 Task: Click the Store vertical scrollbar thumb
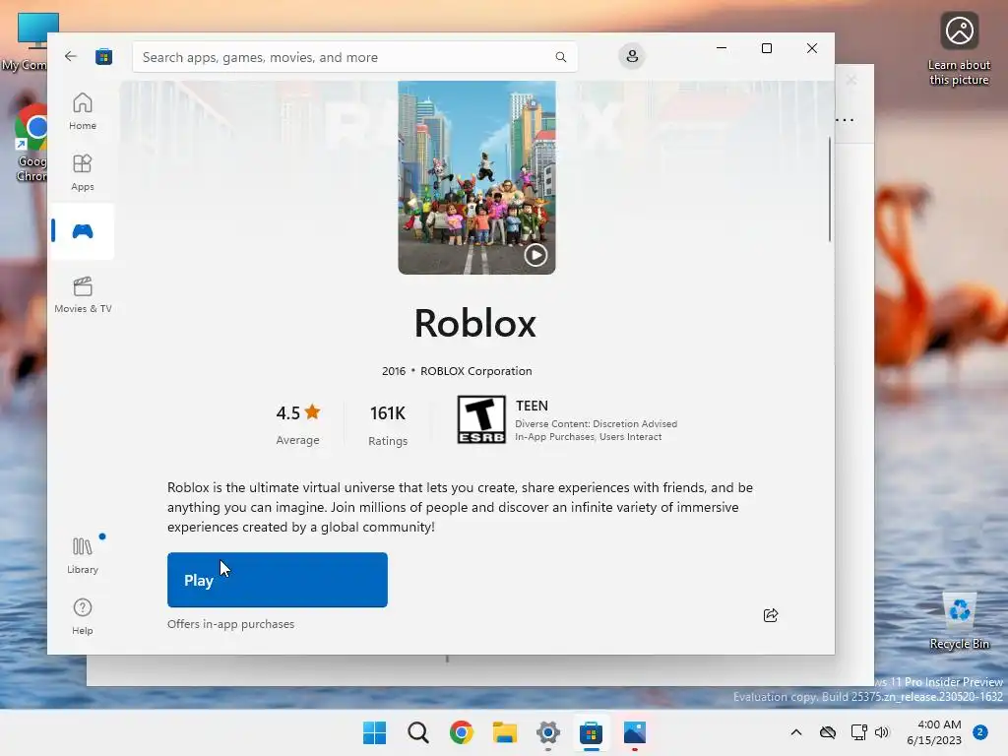click(829, 190)
